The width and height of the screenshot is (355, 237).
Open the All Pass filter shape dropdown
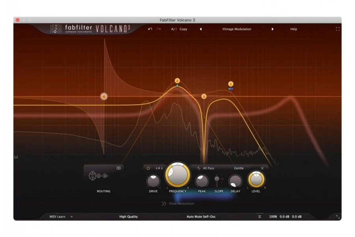206,168
